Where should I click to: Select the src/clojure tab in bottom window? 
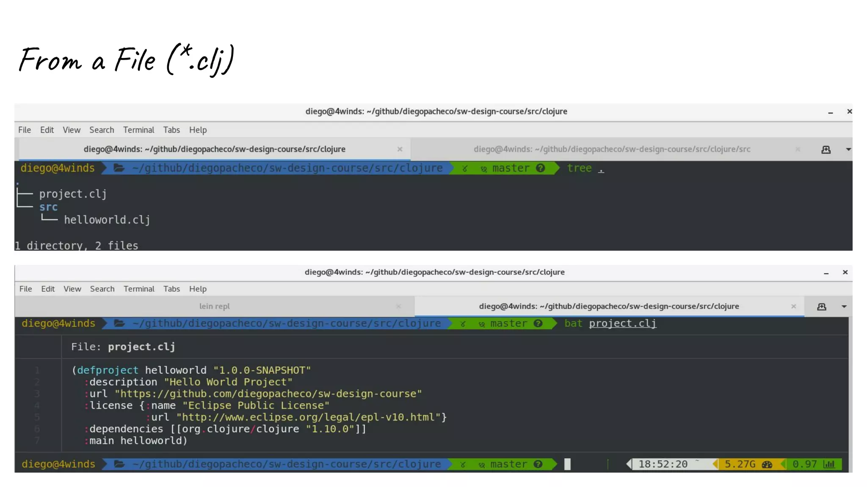(x=609, y=306)
